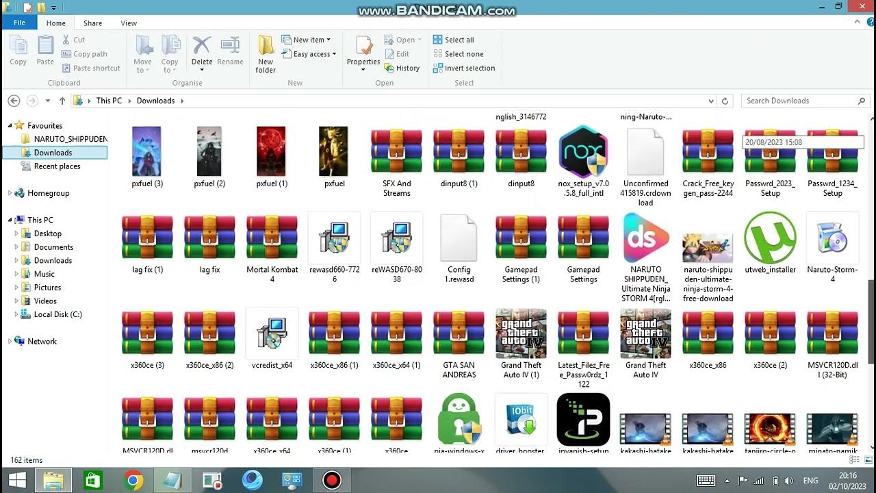
Task: Open Chrome from the taskbar
Action: 133,481
